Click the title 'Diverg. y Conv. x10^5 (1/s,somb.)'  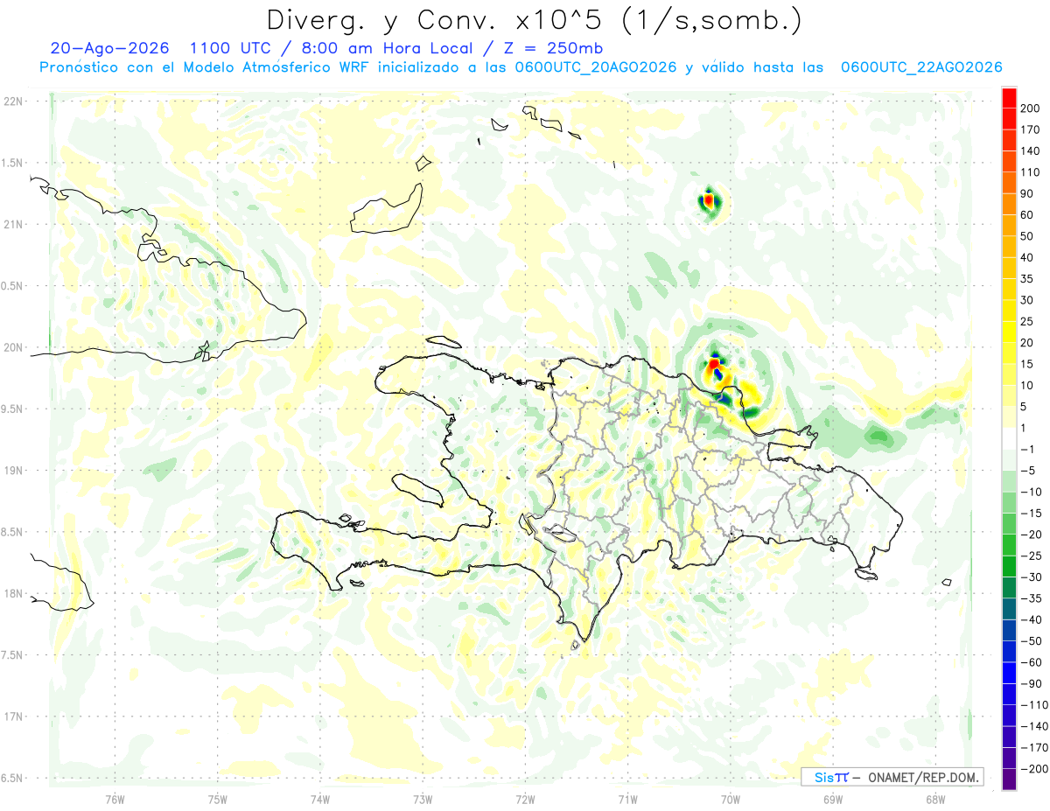(533, 20)
